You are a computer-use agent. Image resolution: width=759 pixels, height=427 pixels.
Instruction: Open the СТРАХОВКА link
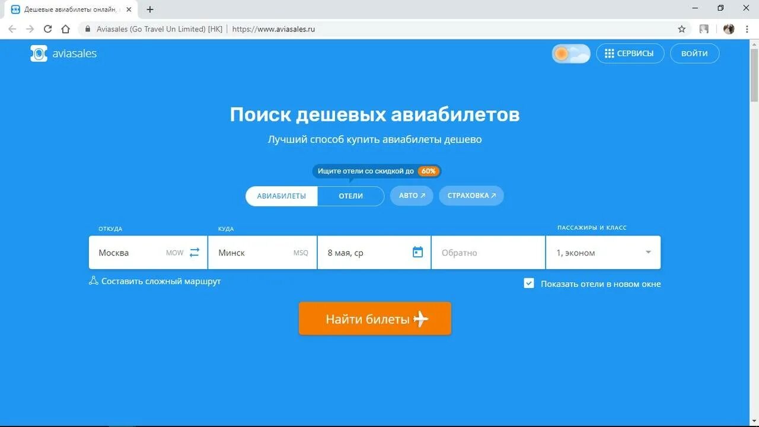471,196
